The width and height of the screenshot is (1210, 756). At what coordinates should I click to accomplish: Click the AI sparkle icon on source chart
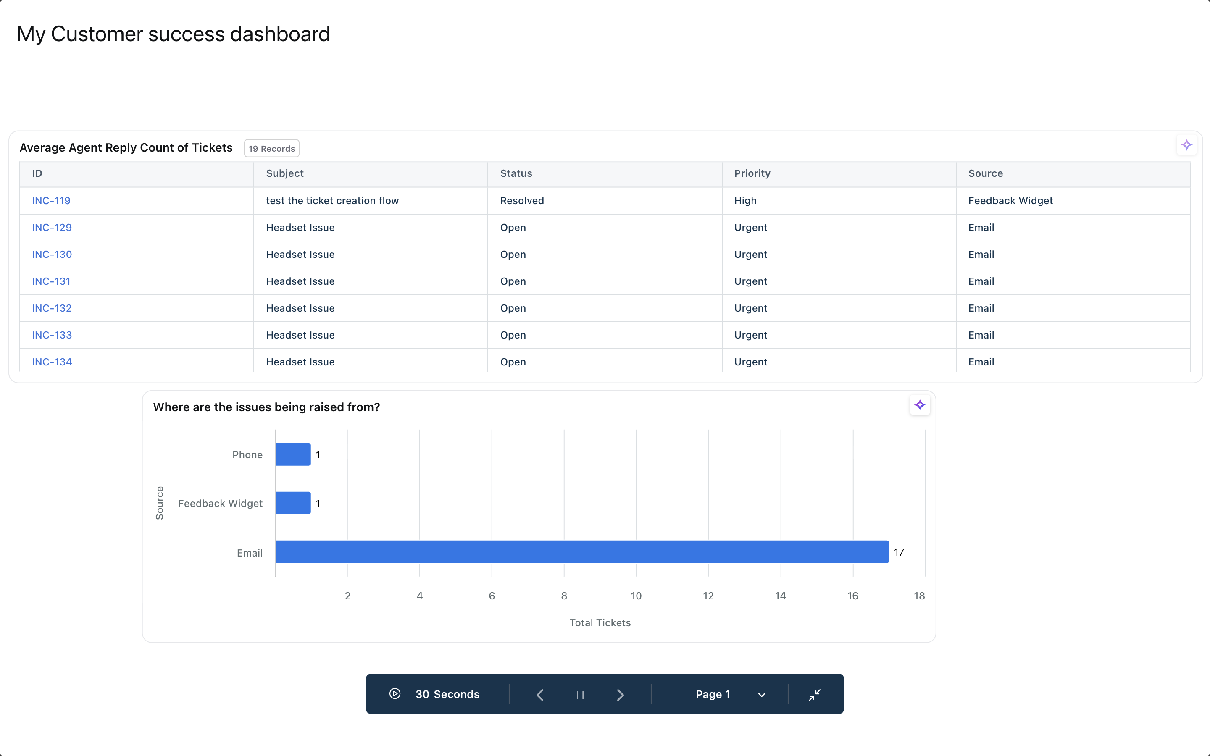[920, 405]
